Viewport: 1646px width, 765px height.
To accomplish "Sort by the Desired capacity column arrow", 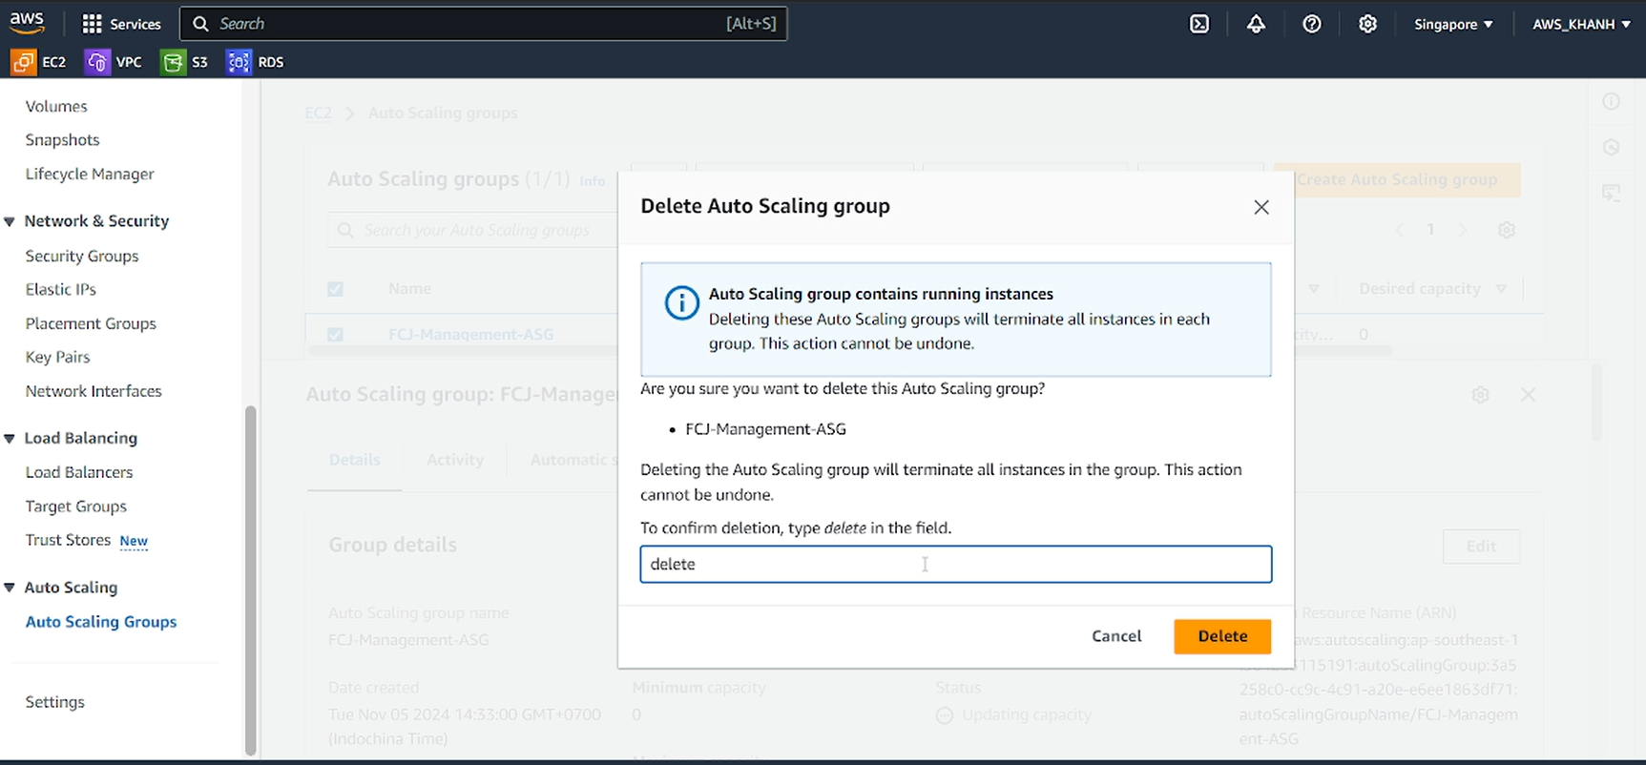I will coord(1501,289).
